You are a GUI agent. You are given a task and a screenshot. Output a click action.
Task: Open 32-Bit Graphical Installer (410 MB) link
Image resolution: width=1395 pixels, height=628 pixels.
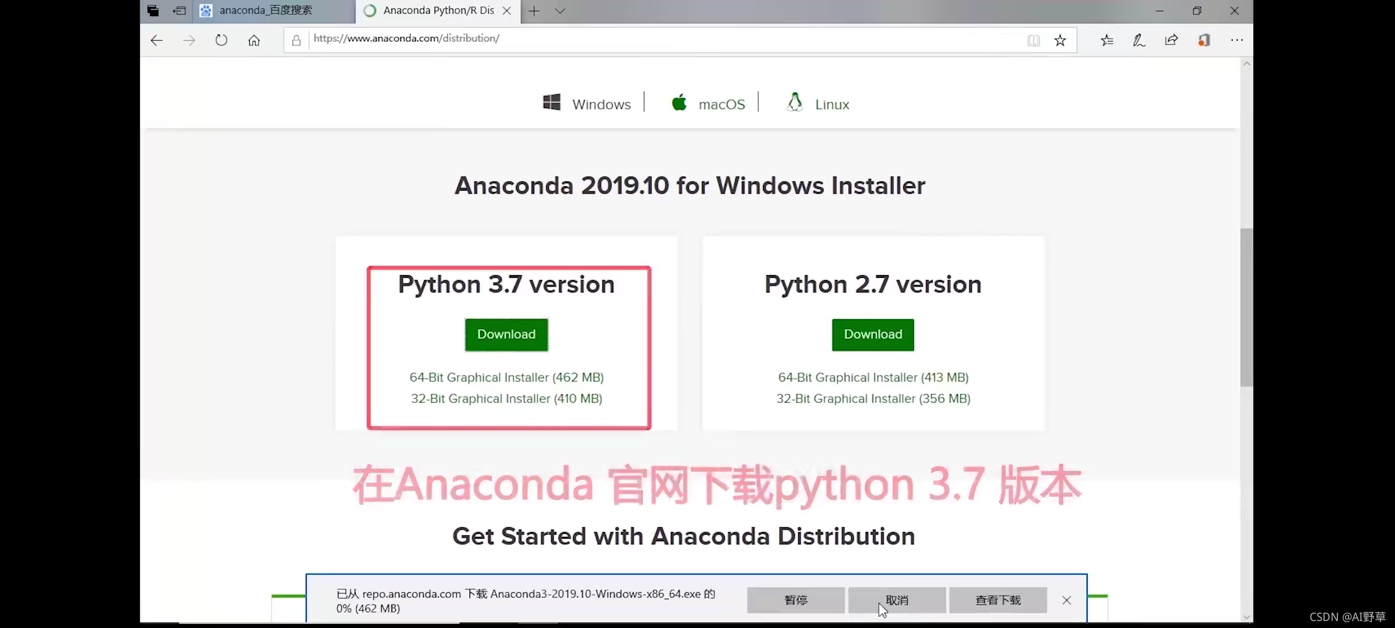click(x=507, y=398)
